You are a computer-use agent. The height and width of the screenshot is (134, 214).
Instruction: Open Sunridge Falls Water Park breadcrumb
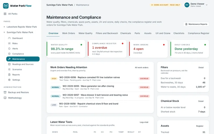point(60,5)
